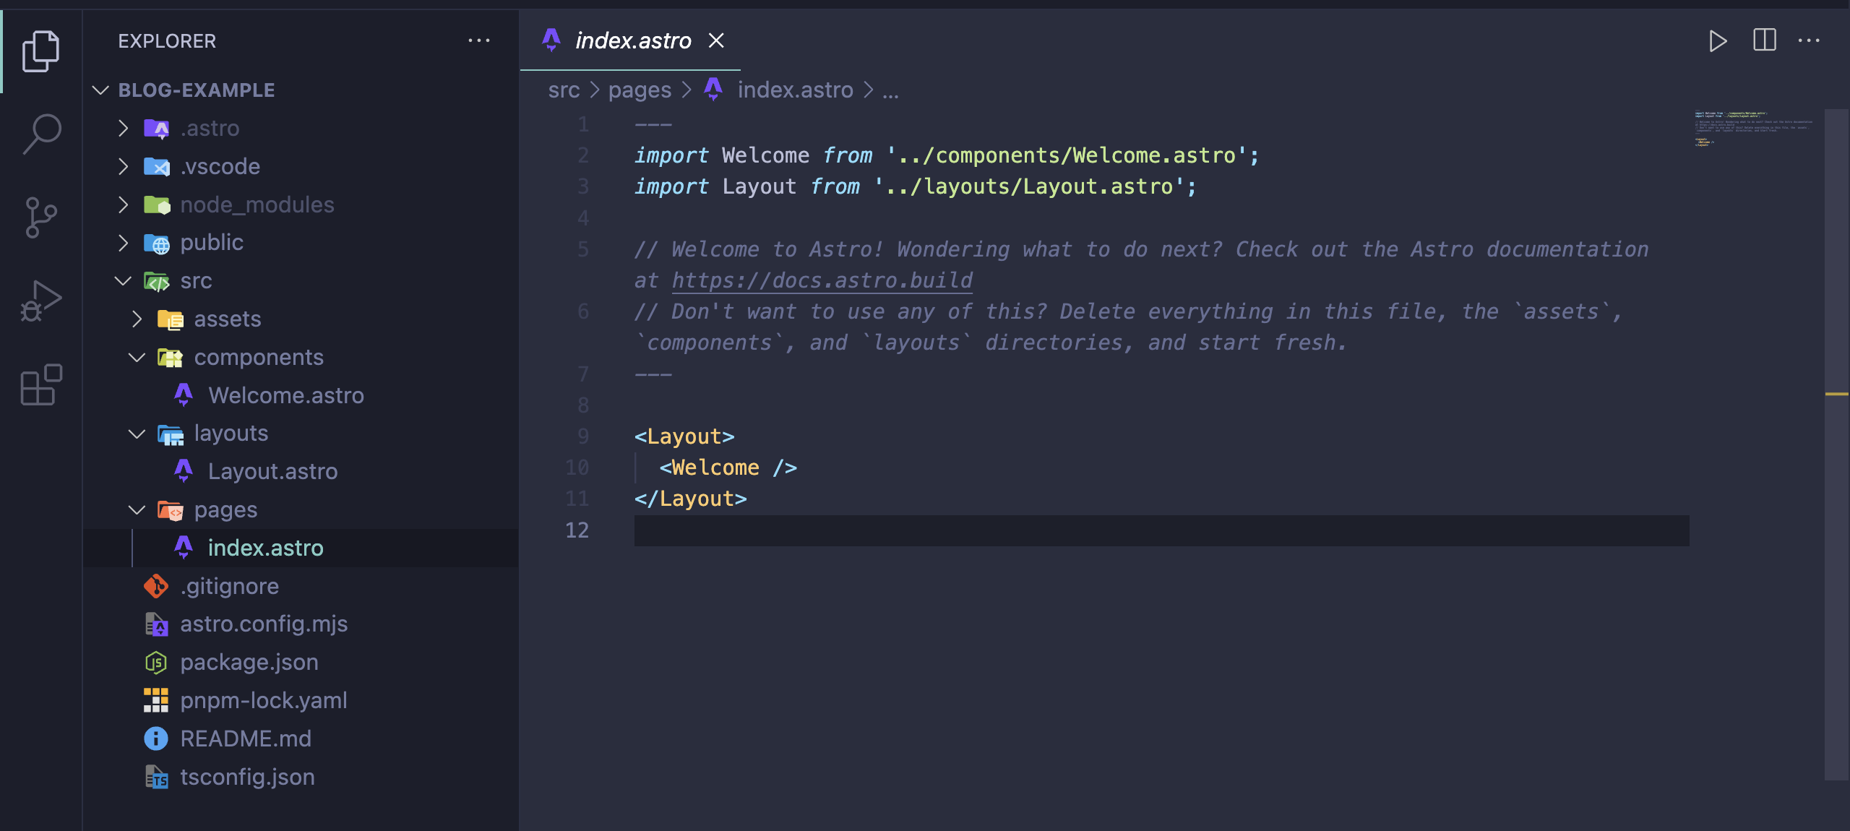Open the Extensions view
This screenshot has height=831, width=1850.
[41, 384]
